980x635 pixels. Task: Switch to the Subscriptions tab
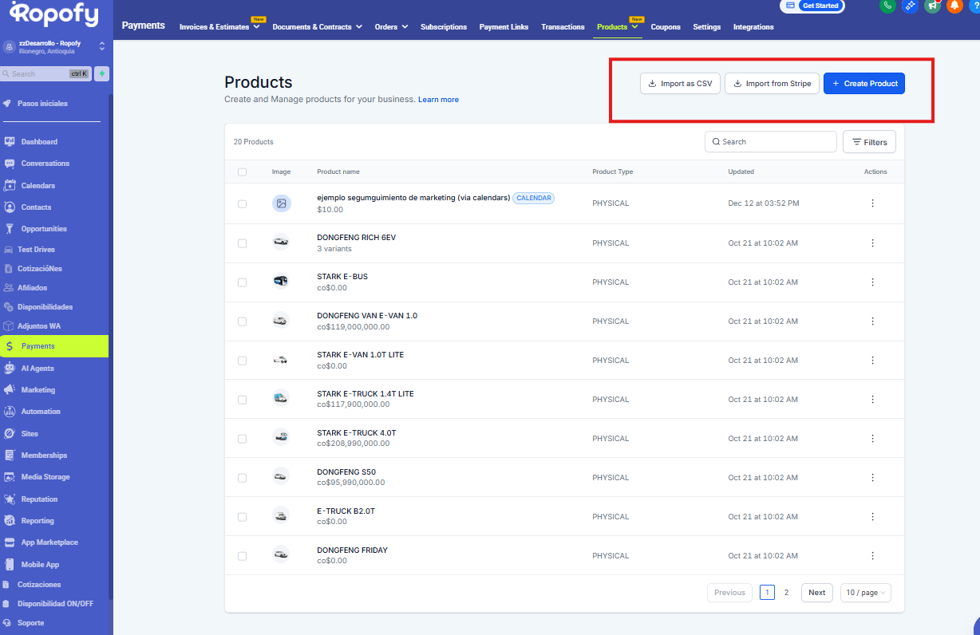click(444, 27)
